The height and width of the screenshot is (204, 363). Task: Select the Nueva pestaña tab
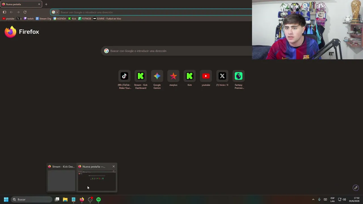pos(21,4)
